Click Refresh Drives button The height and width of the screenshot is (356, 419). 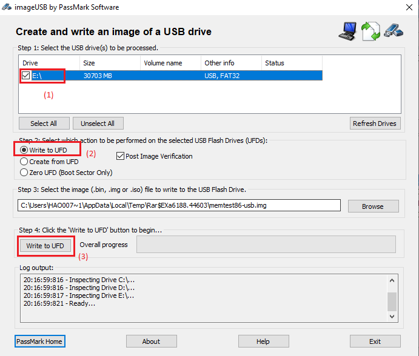pyautogui.click(x=374, y=124)
